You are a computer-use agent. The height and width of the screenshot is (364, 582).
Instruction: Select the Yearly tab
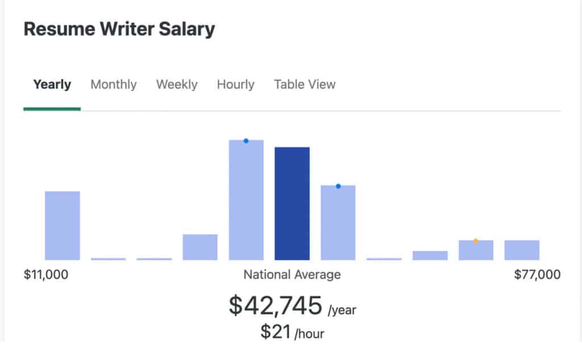(x=52, y=84)
